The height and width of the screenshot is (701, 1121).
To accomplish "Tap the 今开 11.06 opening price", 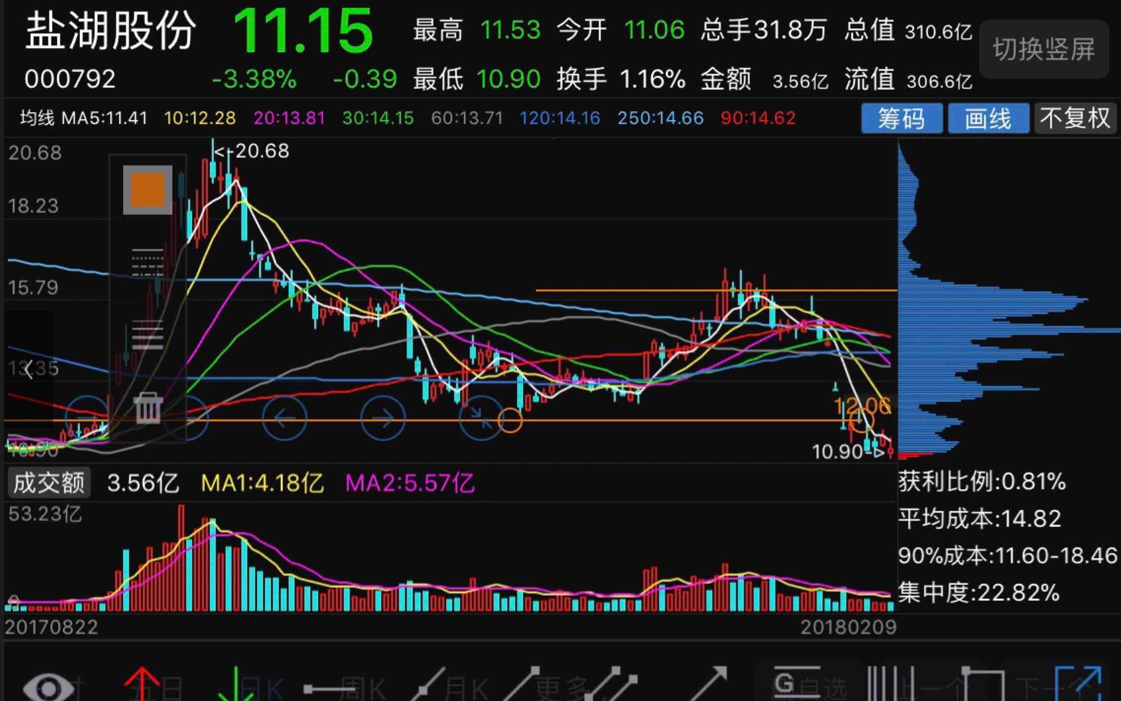I will (x=621, y=30).
